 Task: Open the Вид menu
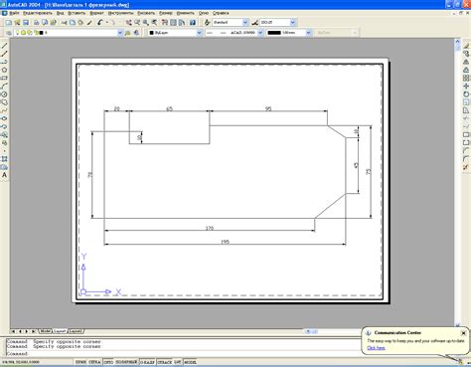pyautogui.click(x=60, y=13)
